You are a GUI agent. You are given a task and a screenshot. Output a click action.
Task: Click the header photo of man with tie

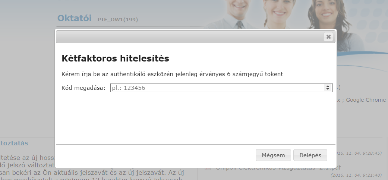tap(236, 14)
